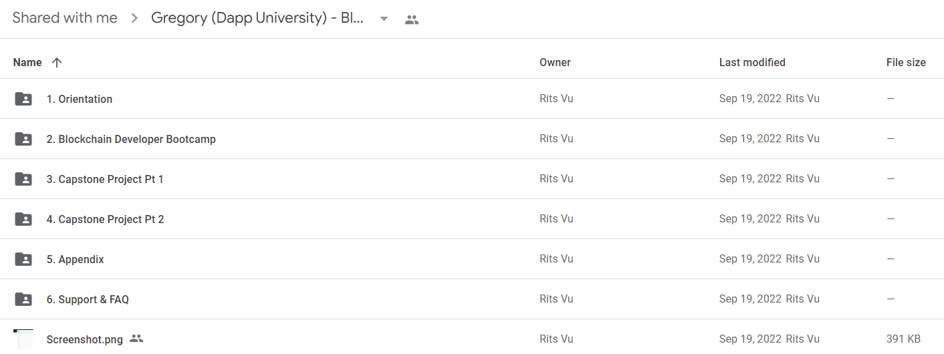Image resolution: width=944 pixels, height=354 pixels.
Task: Click the shared folder icon for 1. Orientation
Action: [23, 99]
